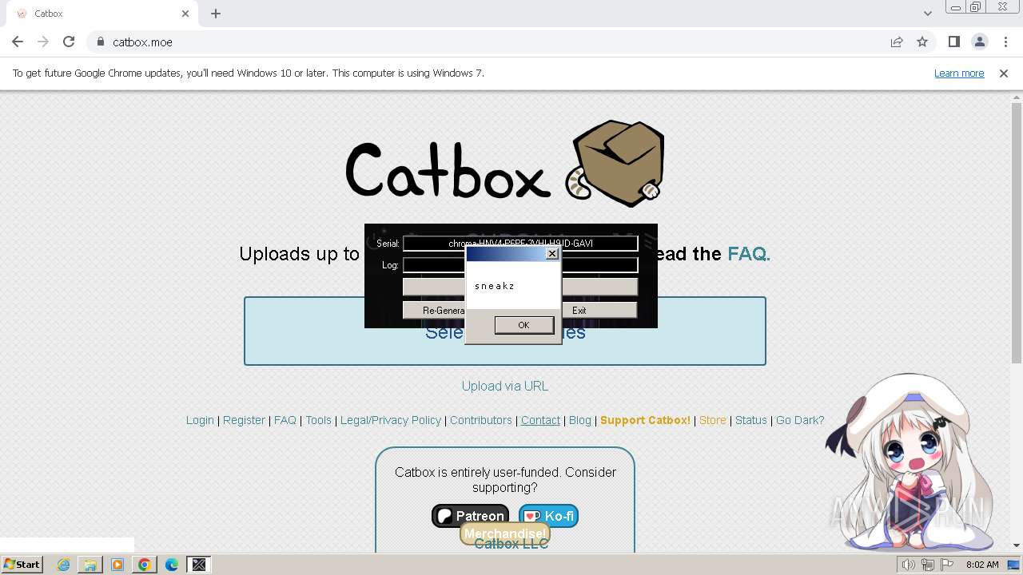Click the Patreon support button

pyautogui.click(x=471, y=516)
